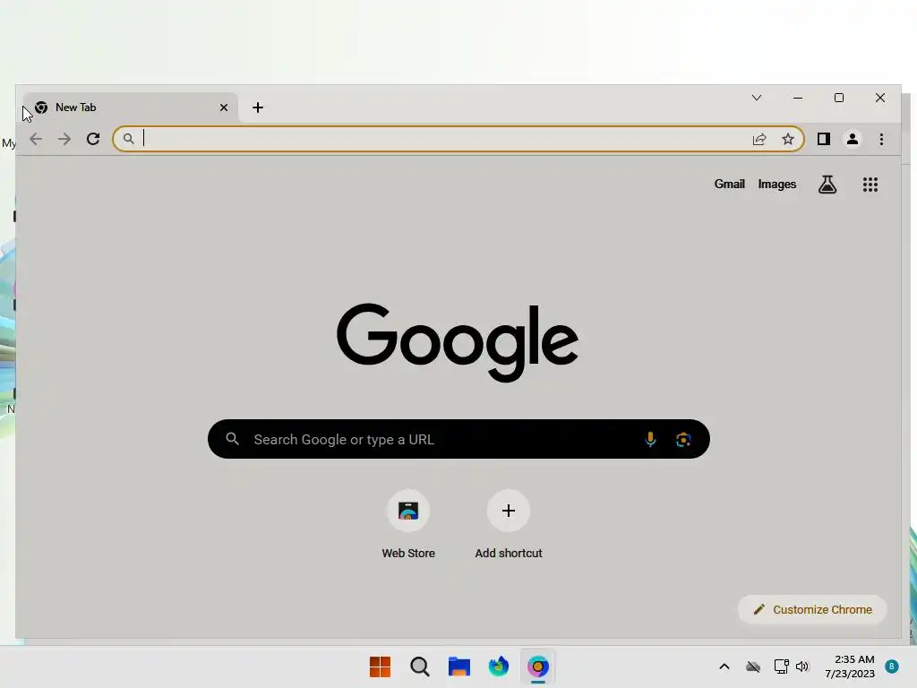This screenshot has width=917, height=688.
Task: Focus the Search Google or type a URL box
Action: tap(458, 439)
